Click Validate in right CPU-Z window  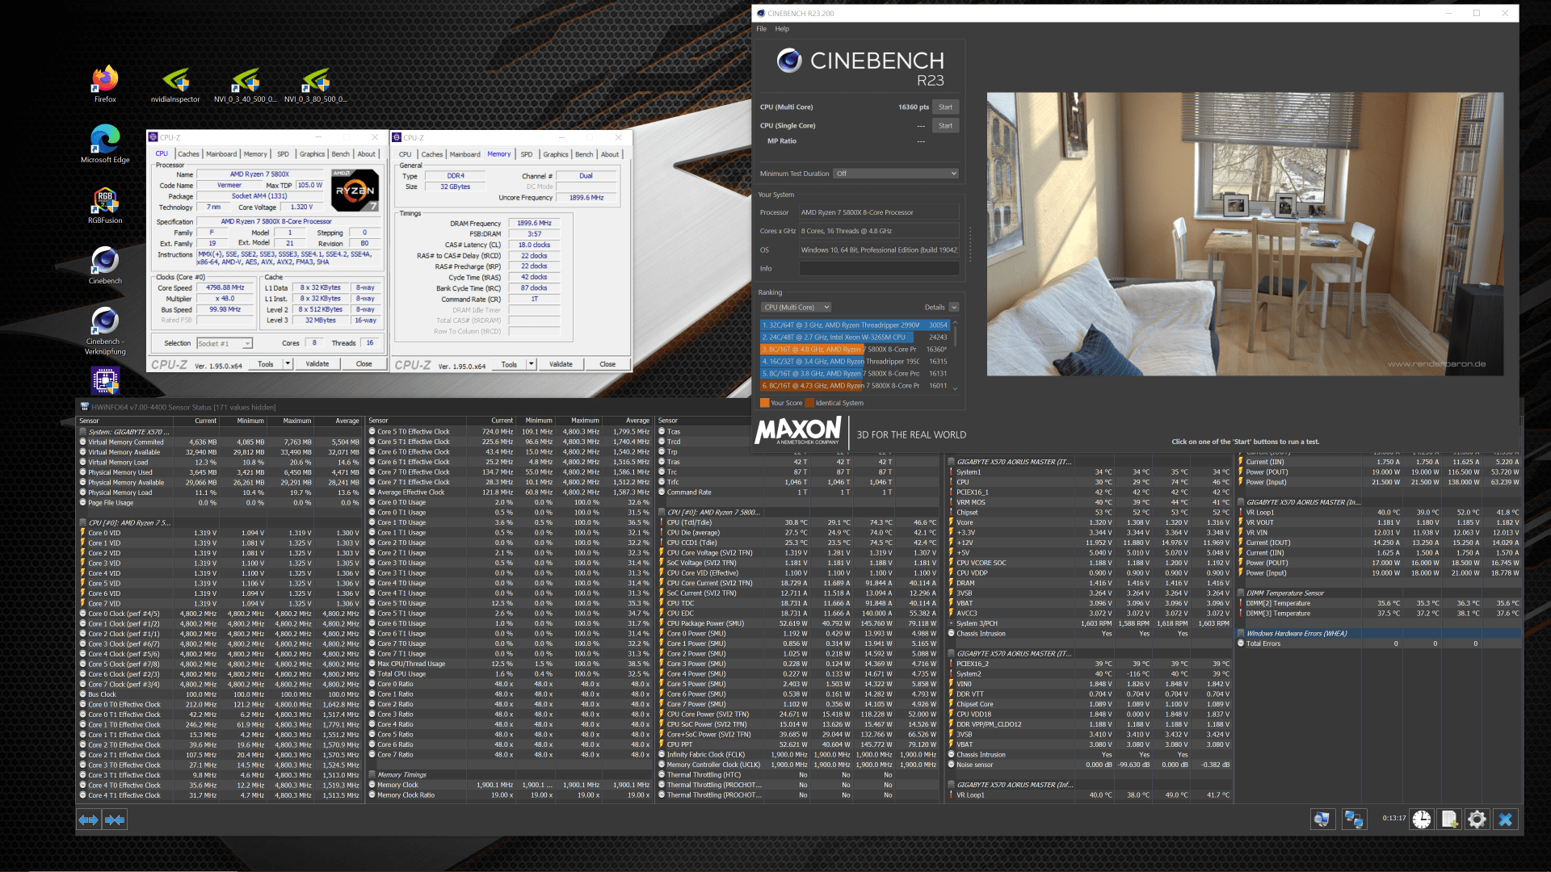[561, 364]
